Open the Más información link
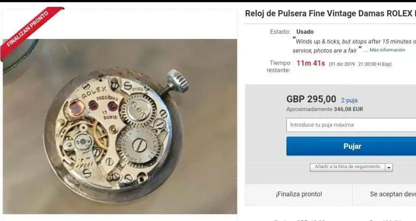 [x=387, y=50]
